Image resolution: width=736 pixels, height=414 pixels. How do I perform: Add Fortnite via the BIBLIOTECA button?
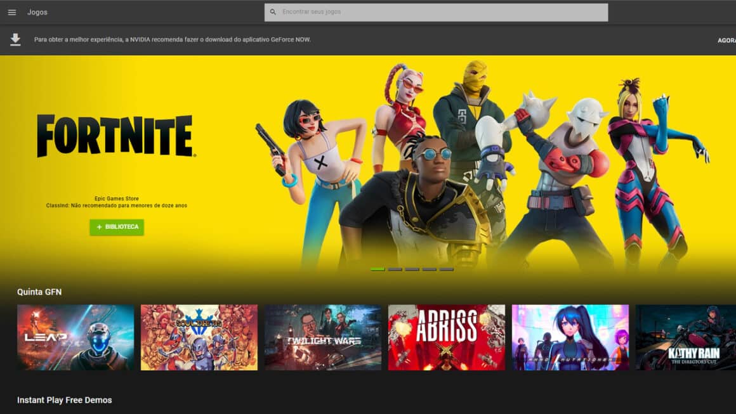(x=116, y=228)
